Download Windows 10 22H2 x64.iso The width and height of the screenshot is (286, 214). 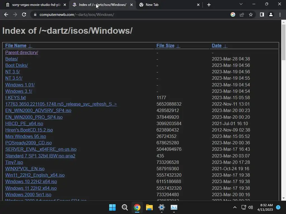pyautogui.click(x=31, y=182)
